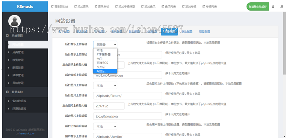
Task: Click the jpg,gif,png,jpeg suffix field
Action: tap(128, 116)
